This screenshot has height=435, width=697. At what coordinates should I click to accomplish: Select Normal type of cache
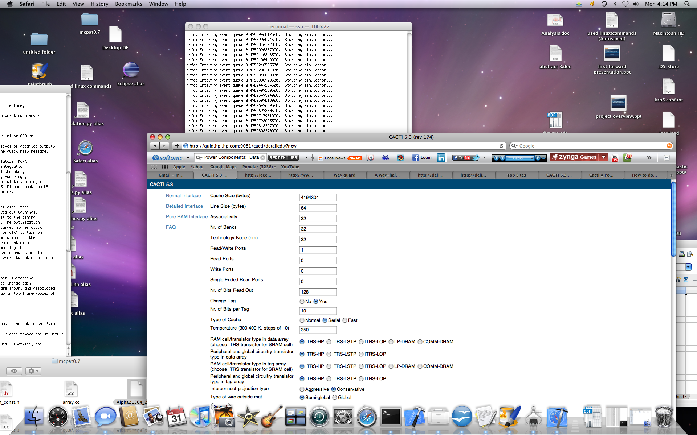tap(302, 320)
